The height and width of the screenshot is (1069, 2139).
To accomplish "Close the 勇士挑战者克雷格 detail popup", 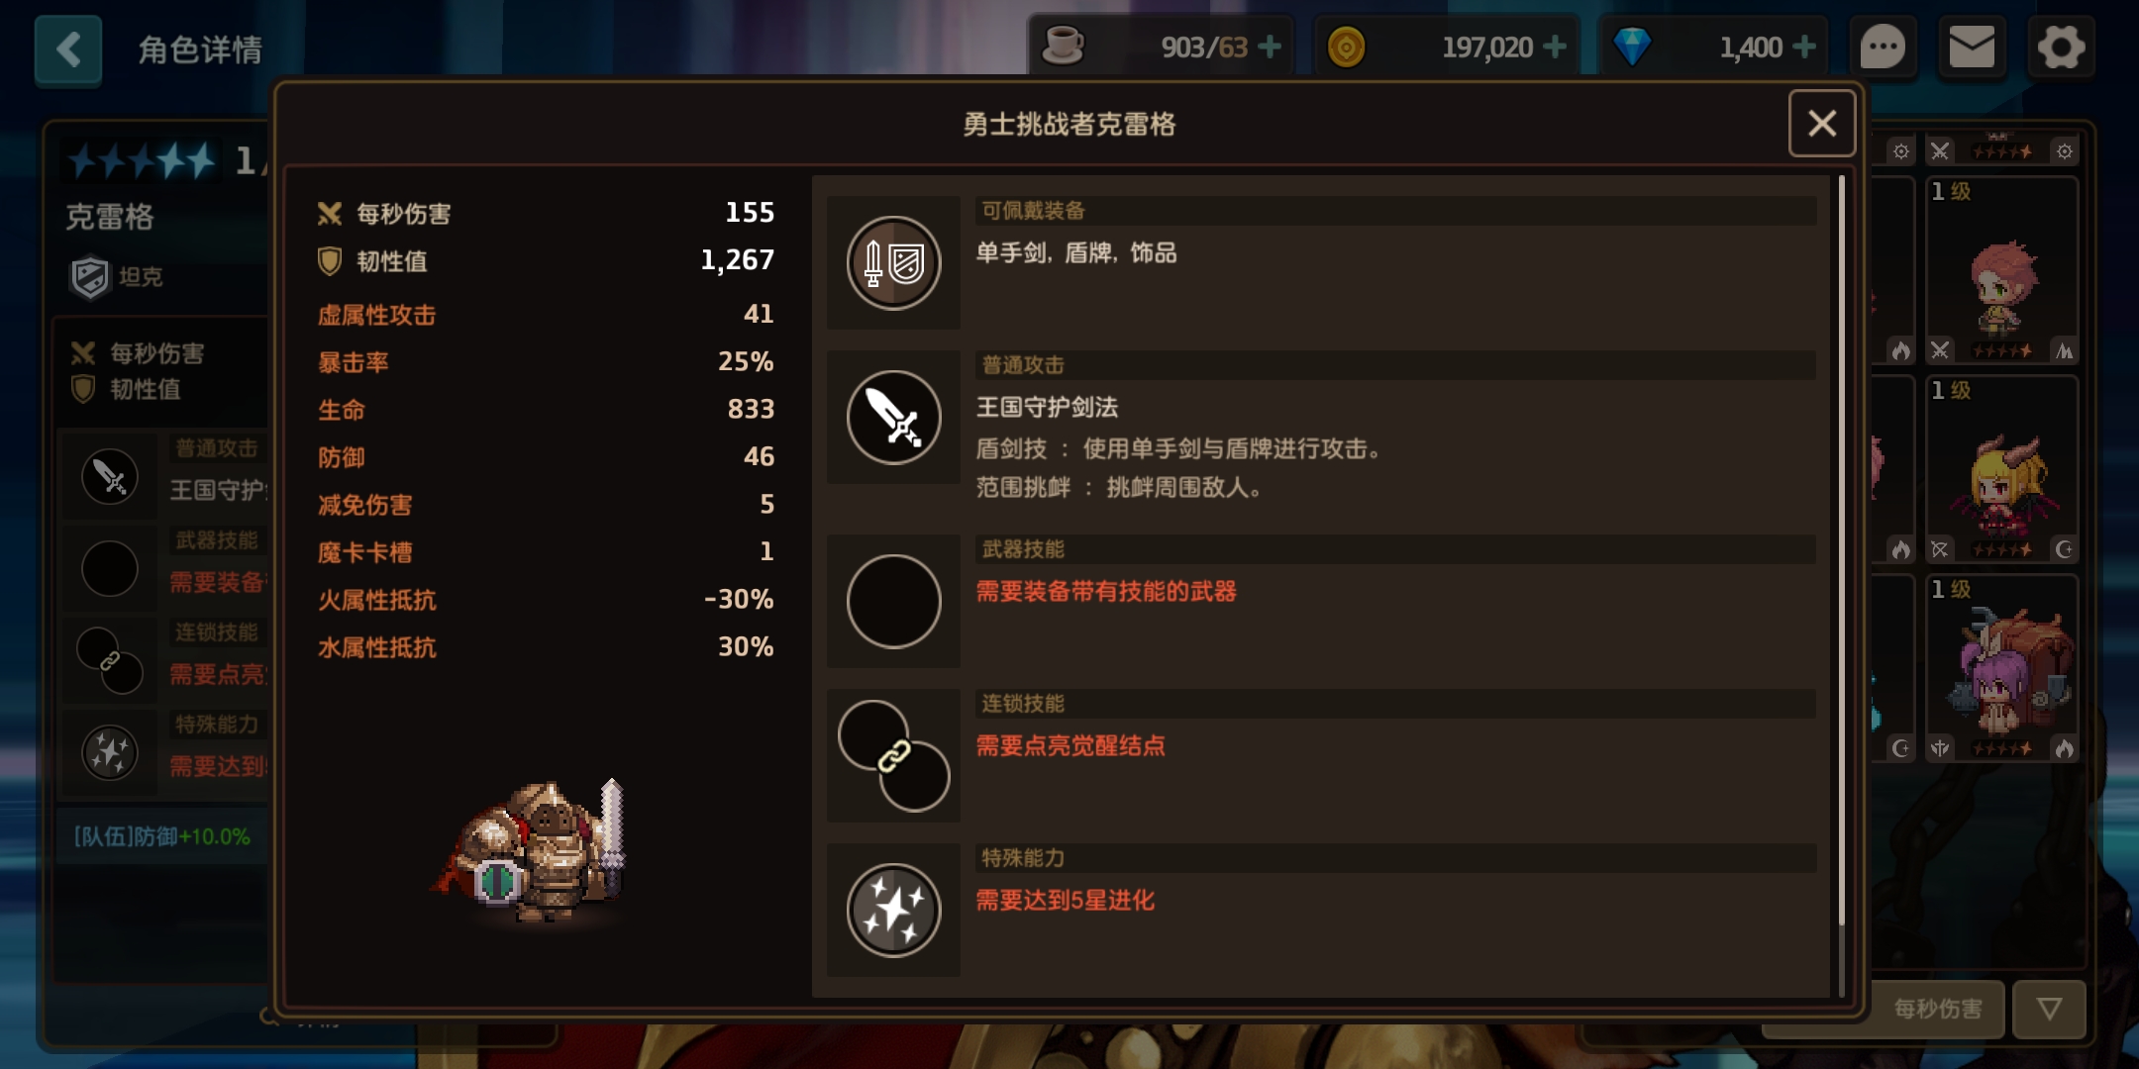I will coord(1822,124).
